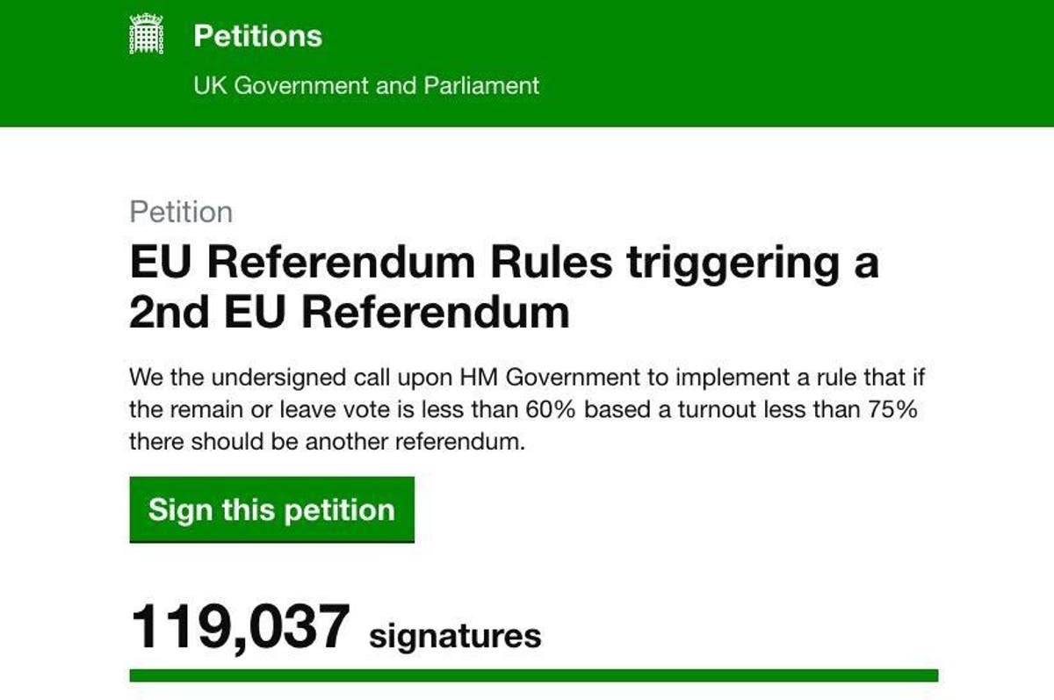Click the portcullis crest icon
The image size is (1054, 700).
[x=147, y=35]
